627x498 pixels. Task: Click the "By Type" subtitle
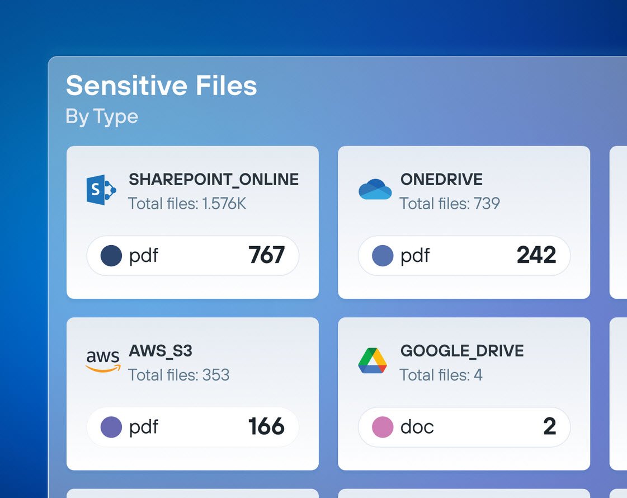tap(102, 116)
